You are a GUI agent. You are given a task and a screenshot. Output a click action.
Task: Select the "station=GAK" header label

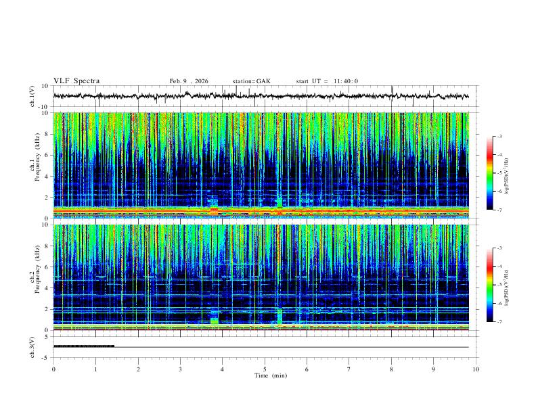pos(251,81)
